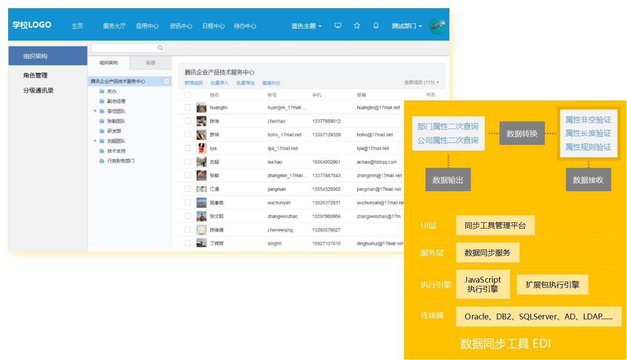Check the box for 江漫
627x360 pixels.
coord(188,189)
